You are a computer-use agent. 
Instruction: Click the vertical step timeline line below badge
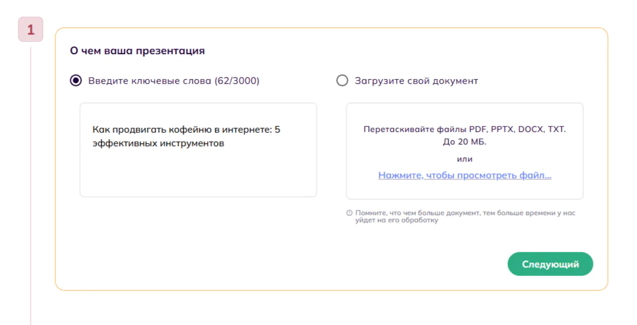click(x=31, y=178)
